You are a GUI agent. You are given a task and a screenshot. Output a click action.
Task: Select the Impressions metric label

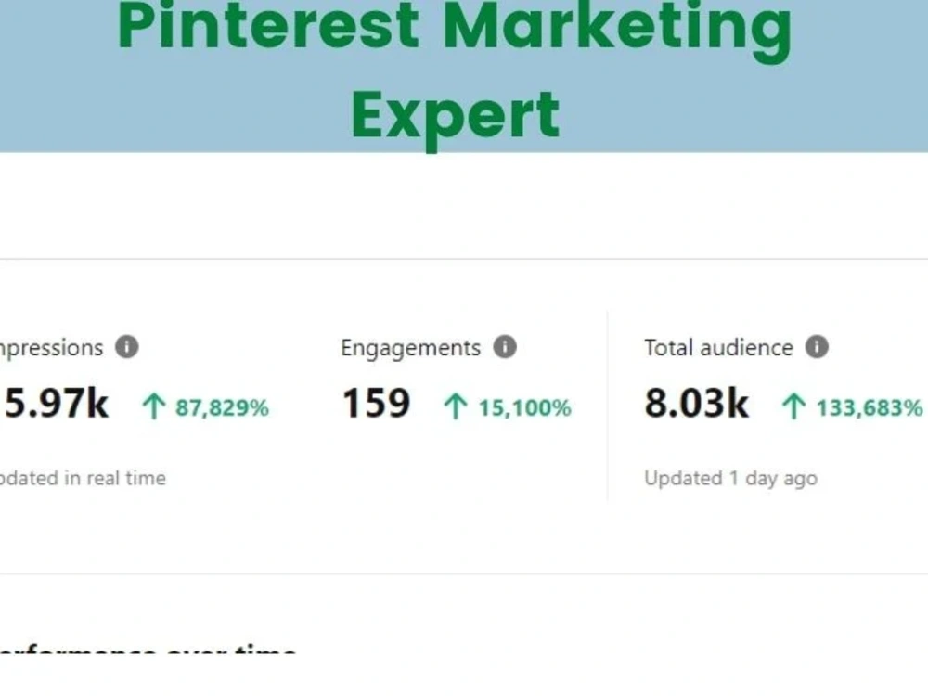click(51, 349)
